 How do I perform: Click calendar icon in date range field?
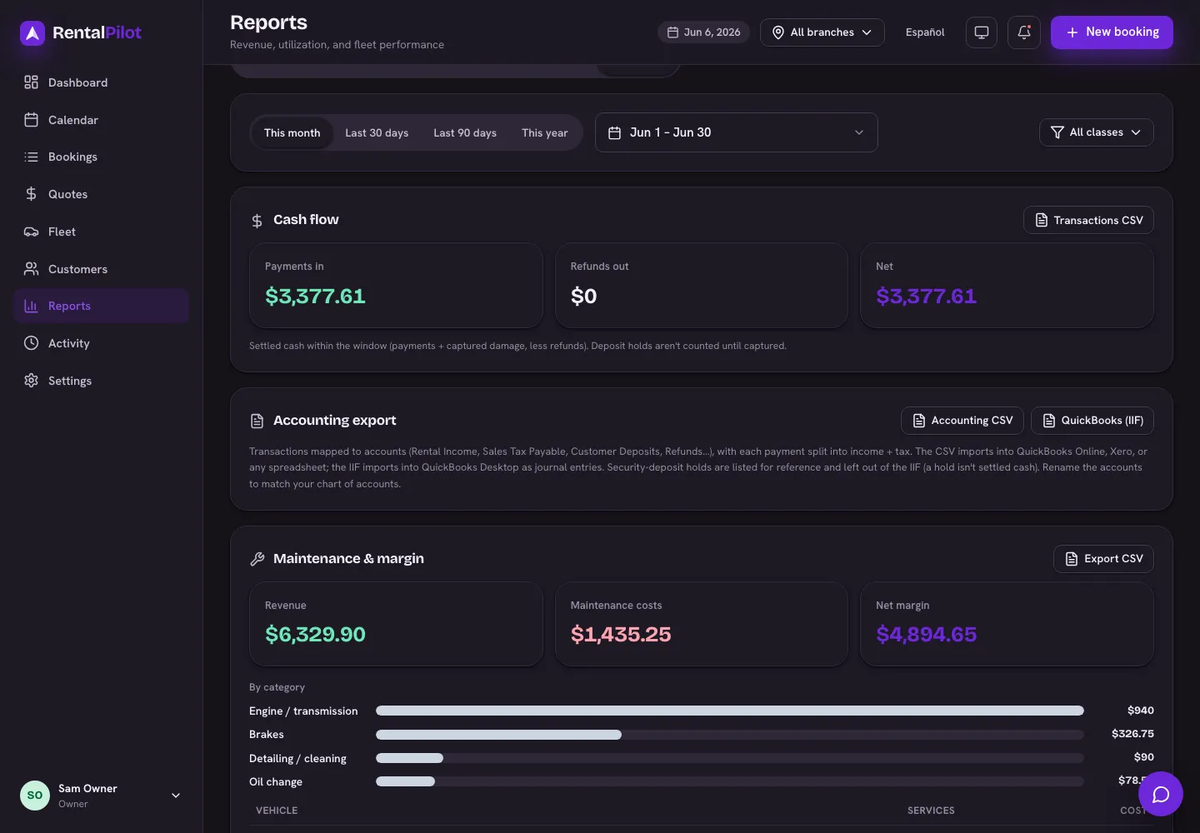click(x=615, y=132)
